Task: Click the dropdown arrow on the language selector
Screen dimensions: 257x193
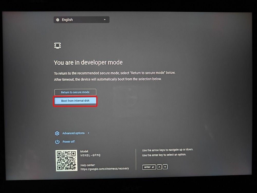Action: point(105,20)
